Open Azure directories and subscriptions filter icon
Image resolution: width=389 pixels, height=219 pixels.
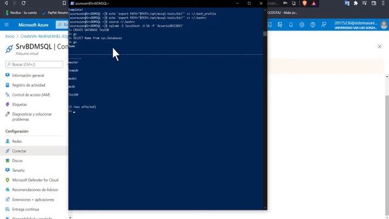(280, 24)
